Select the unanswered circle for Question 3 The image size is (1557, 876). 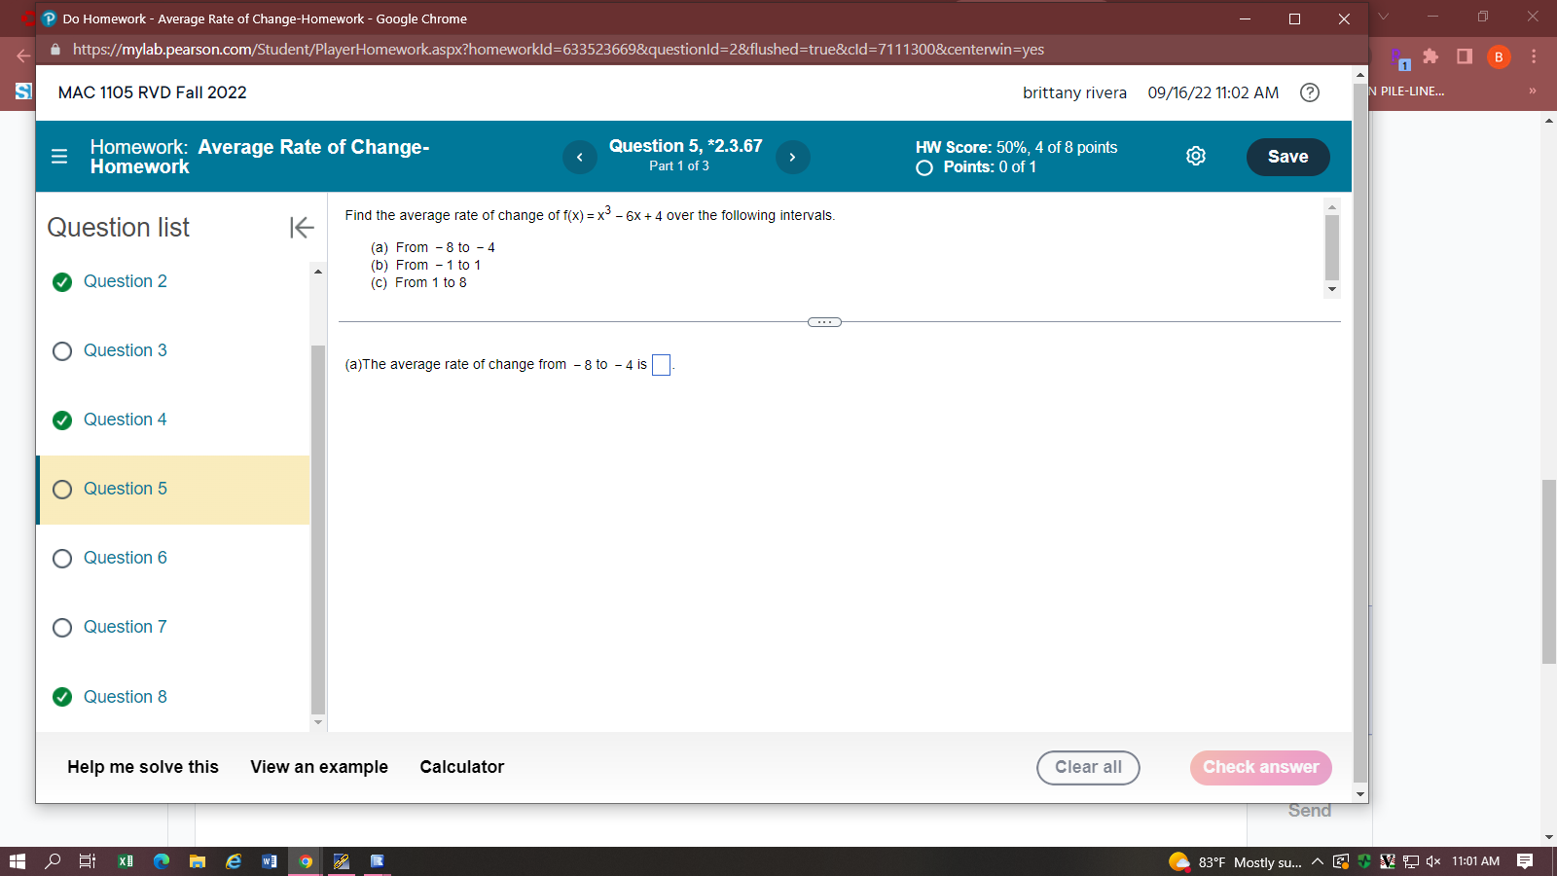coord(62,351)
